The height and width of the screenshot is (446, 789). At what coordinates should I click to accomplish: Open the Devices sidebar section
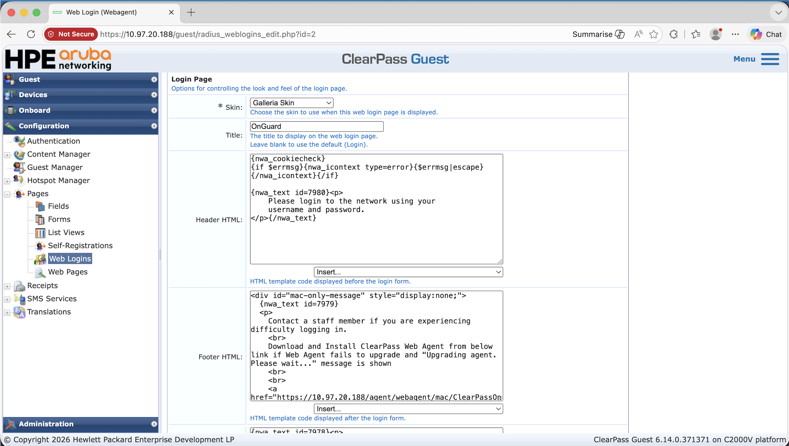81,95
